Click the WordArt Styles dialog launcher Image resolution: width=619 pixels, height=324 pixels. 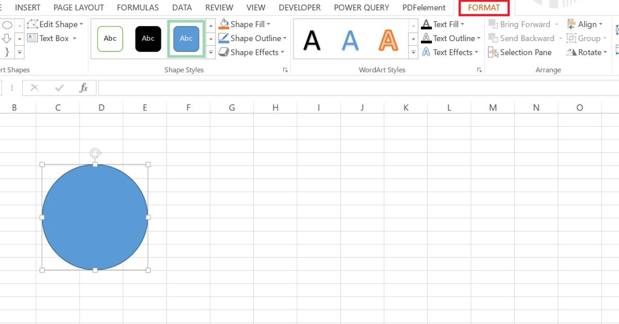pos(479,71)
